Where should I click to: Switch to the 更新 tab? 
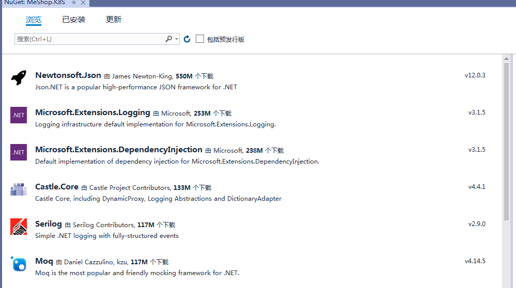pyautogui.click(x=114, y=20)
